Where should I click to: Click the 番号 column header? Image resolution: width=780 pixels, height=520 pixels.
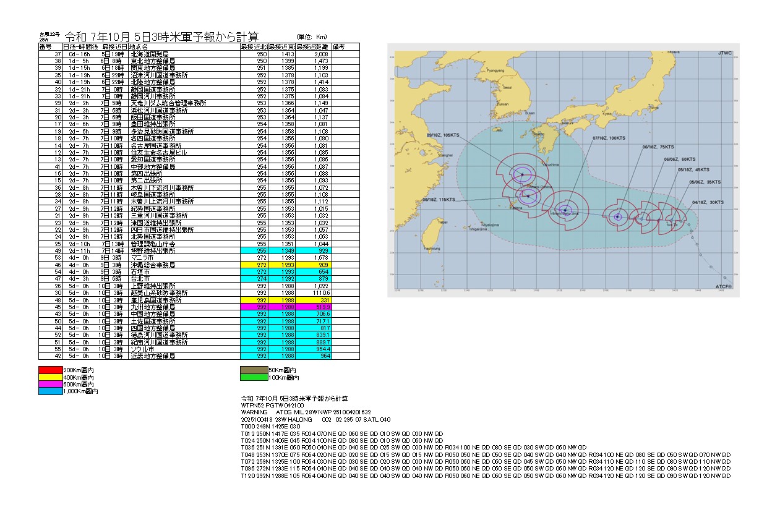click(45, 47)
